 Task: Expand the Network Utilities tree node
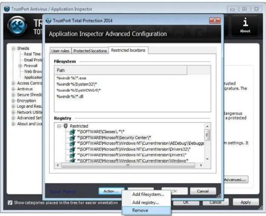click(x=13, y=112)
